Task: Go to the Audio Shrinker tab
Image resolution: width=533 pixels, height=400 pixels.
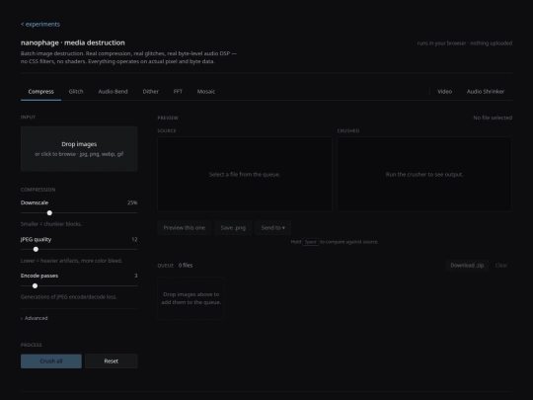Action: [x=486, y=92]
